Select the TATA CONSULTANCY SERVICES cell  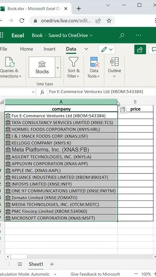(61, 123)
